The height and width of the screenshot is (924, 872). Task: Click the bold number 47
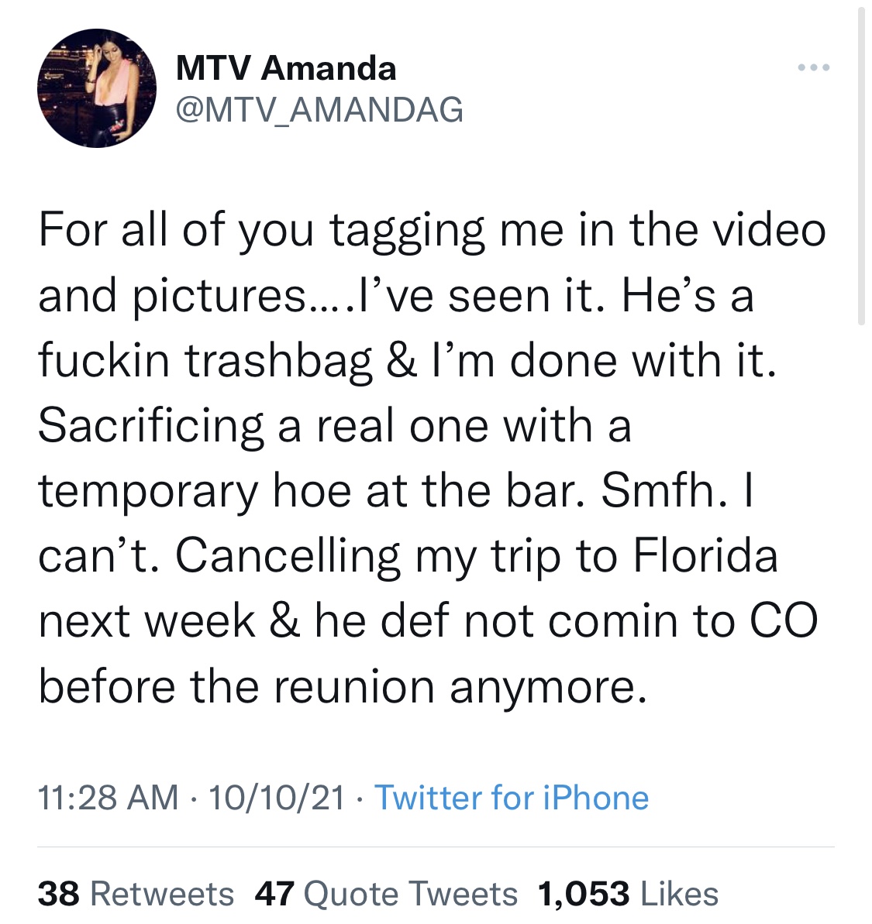pos(274,894)
